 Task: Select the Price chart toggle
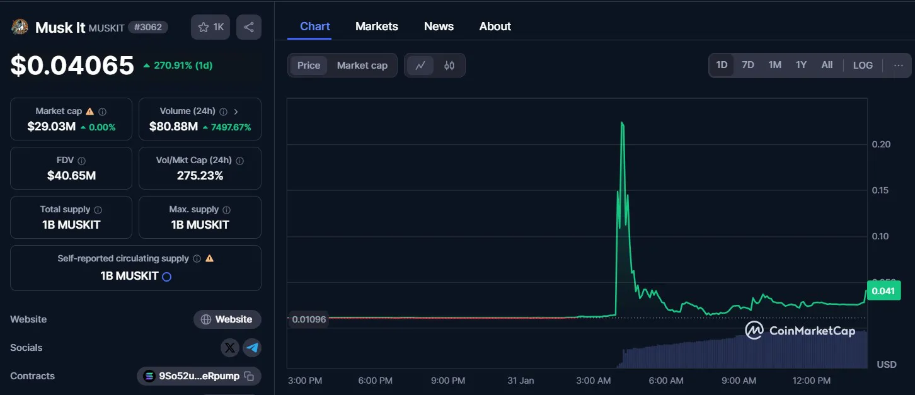[309, 66]
